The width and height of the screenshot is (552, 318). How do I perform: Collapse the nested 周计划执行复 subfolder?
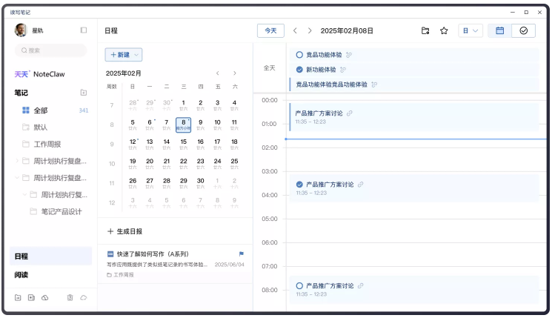tap(24, 195)
